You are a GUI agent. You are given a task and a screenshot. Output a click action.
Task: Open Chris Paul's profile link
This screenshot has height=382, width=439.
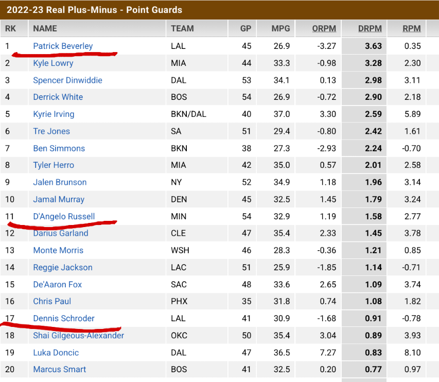[x=52, y=301]
